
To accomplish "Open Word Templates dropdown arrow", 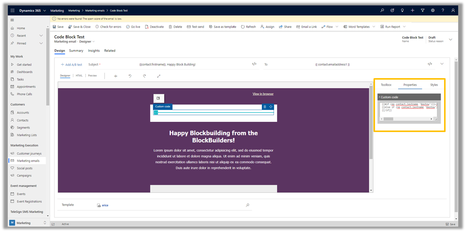I will point(374,27).
